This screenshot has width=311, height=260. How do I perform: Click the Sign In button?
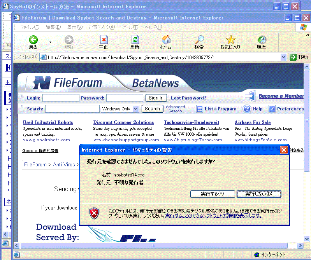coord(156,98)
